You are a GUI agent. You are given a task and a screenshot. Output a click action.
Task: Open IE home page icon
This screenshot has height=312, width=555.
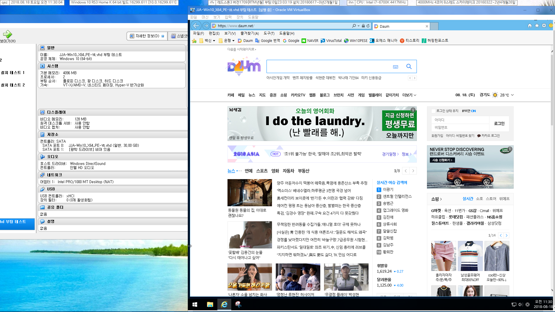(530, 26)
